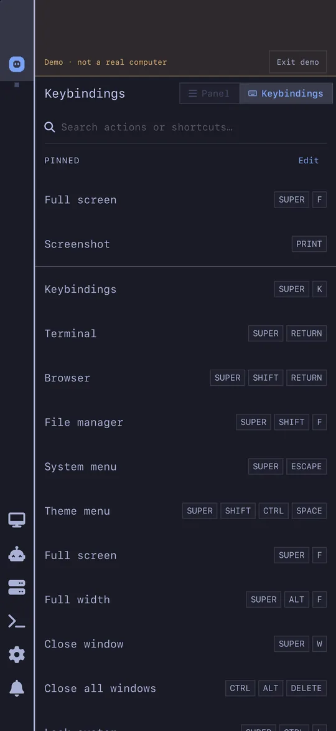Image resolution: width=336 pixels, height=731 pixels.
Task: Switch to the Panel tab
Action: [210, 93]
